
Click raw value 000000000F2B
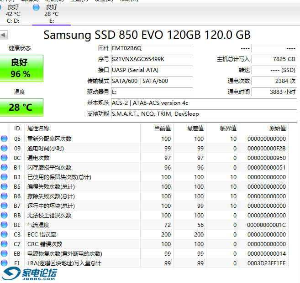click(x=267, y=149)
